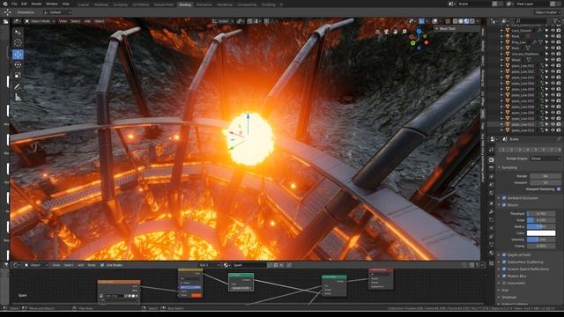Open the World properties tab

(492, 194)
